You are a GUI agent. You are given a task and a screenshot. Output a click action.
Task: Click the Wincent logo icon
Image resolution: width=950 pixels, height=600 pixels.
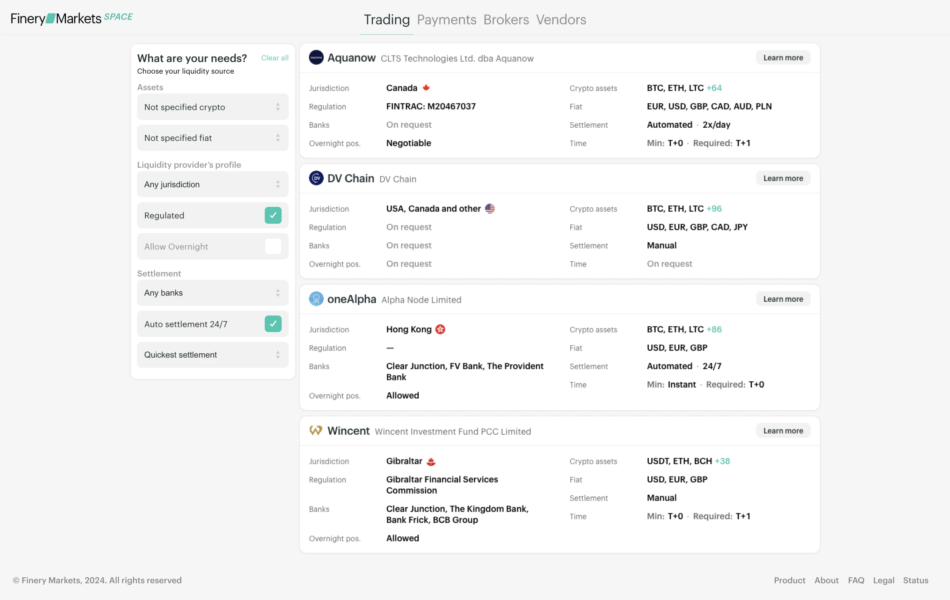coord(316,430)
